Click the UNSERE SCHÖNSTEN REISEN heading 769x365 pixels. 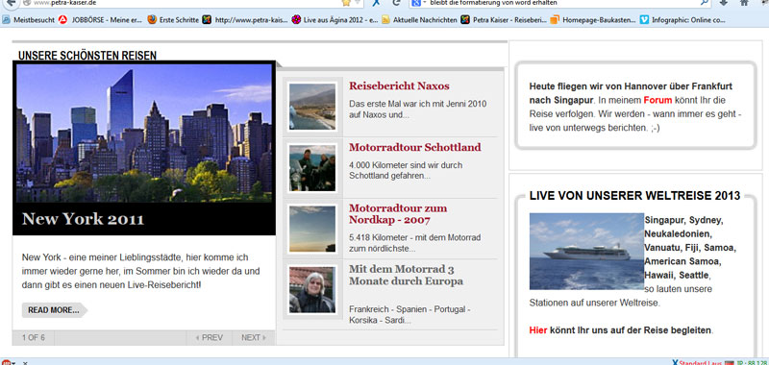87,56
